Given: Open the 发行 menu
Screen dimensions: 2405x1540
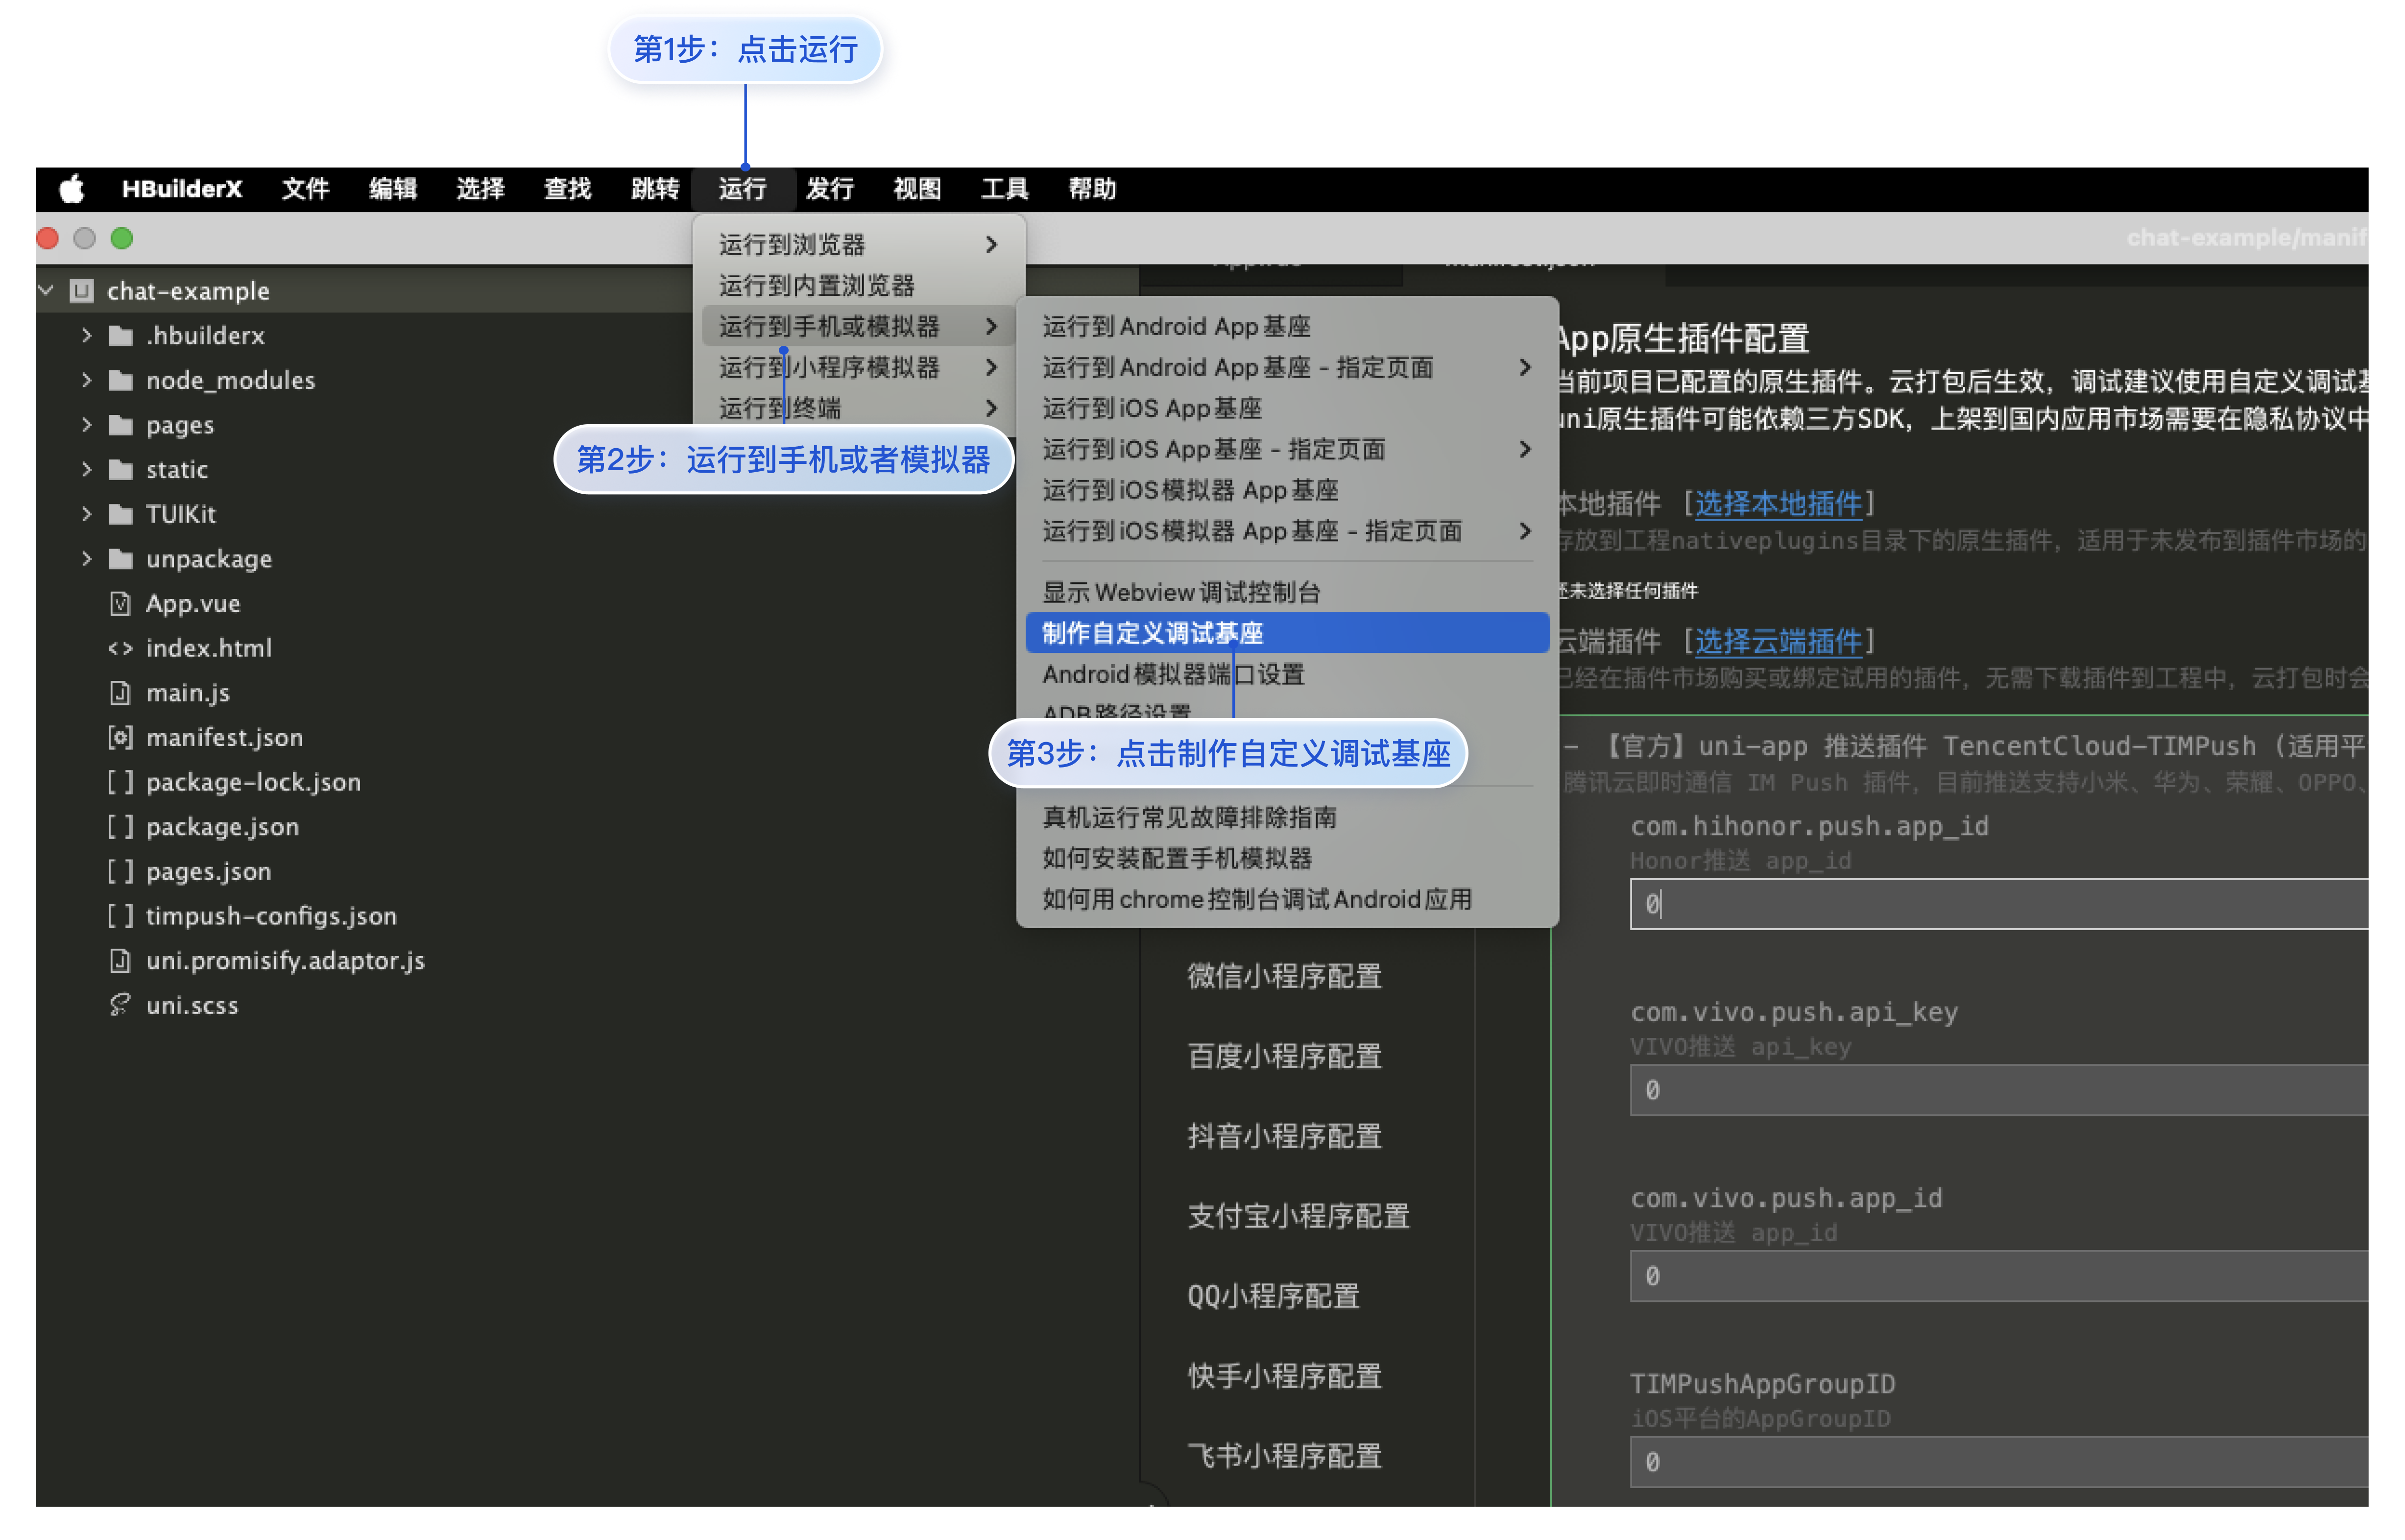Looking at the screenshot, I should 830,188.
